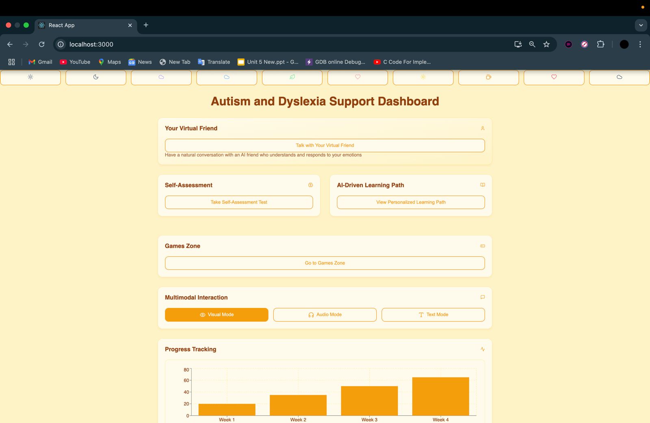Enable Visual Mode
650x423 pixels.
click(x=217, y=315)
